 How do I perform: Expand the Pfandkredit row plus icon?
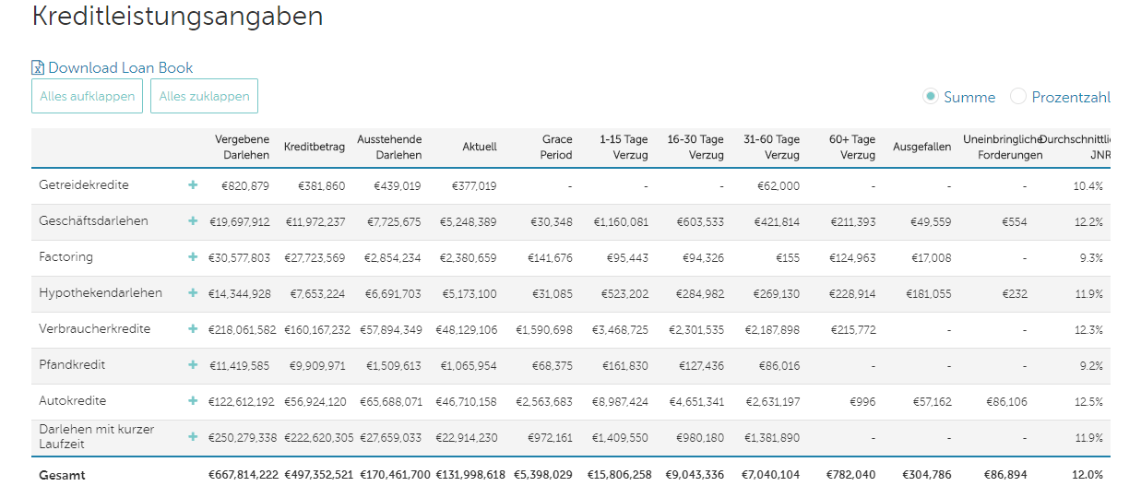[193, 365]
